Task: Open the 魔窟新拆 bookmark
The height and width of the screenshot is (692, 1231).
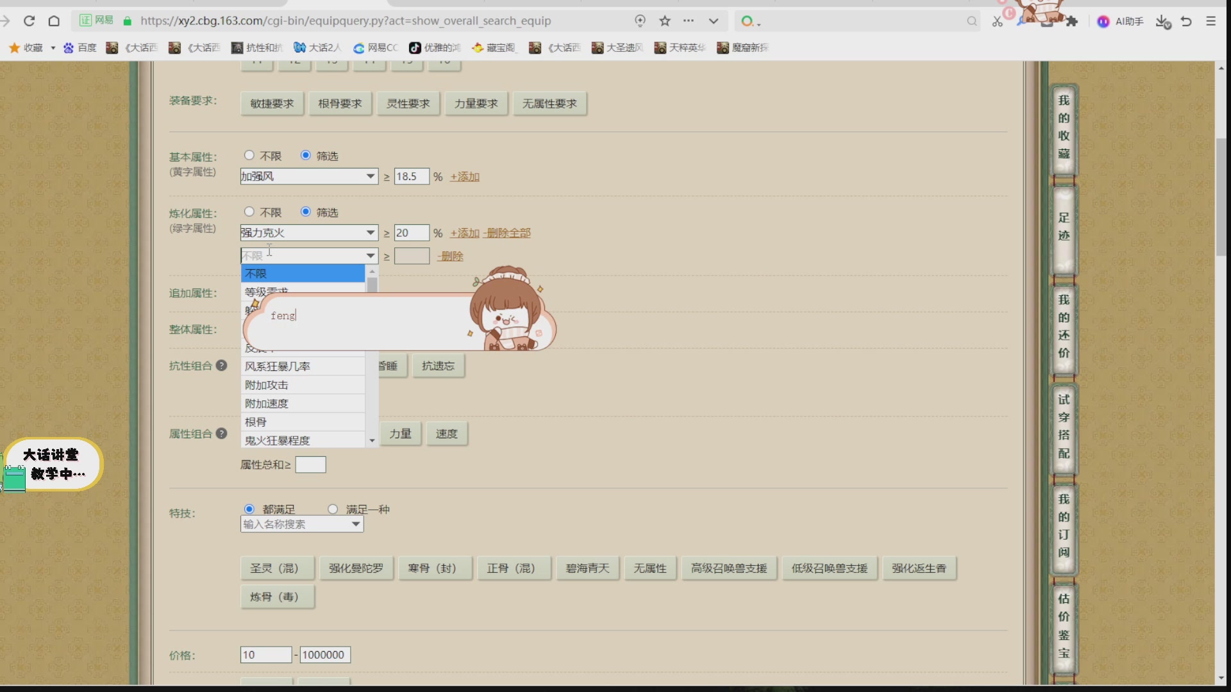Action: (743, 48)
